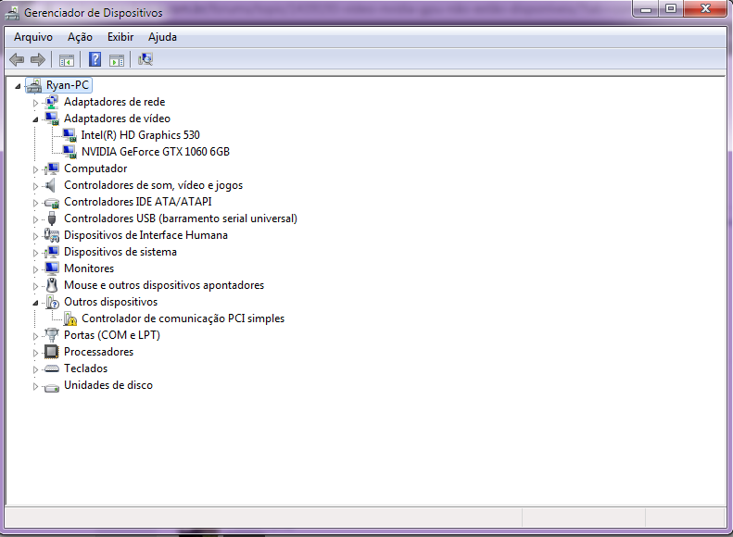This screenshot has width=733, height=537.
Task: Open the Help question-mark toolbar icon
Action: [x=95, y=59]
